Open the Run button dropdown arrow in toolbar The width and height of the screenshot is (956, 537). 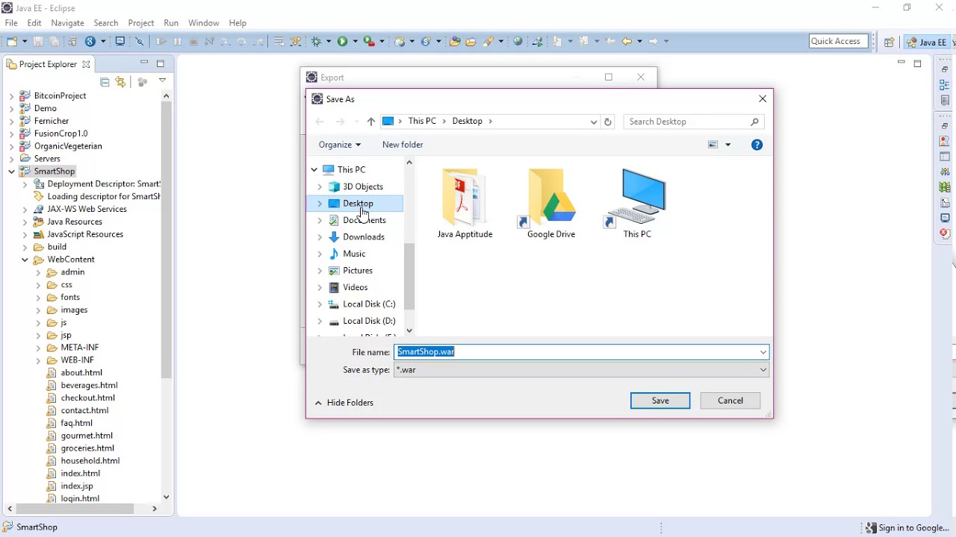(356, 42)
